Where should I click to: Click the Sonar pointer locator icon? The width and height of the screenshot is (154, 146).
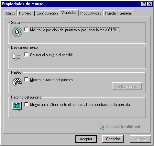point(17,32)
